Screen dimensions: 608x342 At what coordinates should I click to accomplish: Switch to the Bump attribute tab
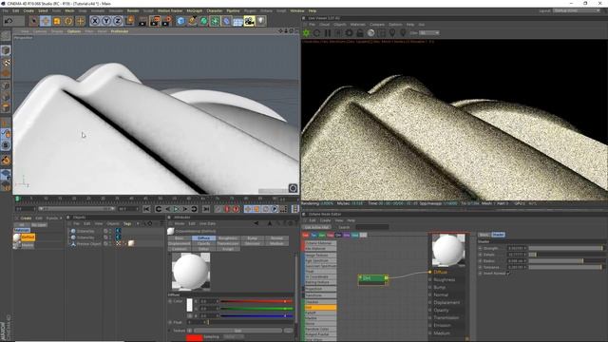click(252, 238)
